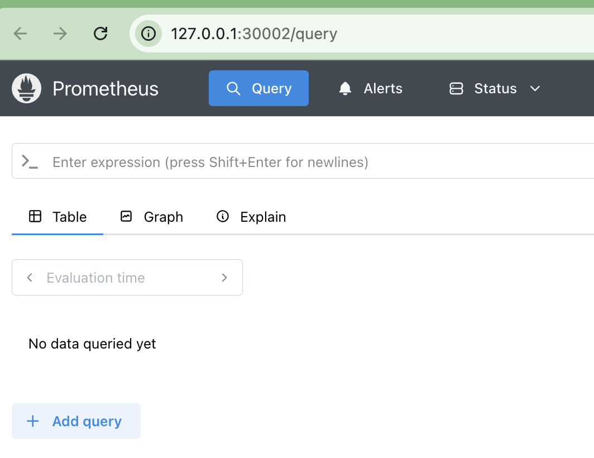Click the Evaluation time input field
This screenshot has width=594, height=458.
tap(127, 278)
